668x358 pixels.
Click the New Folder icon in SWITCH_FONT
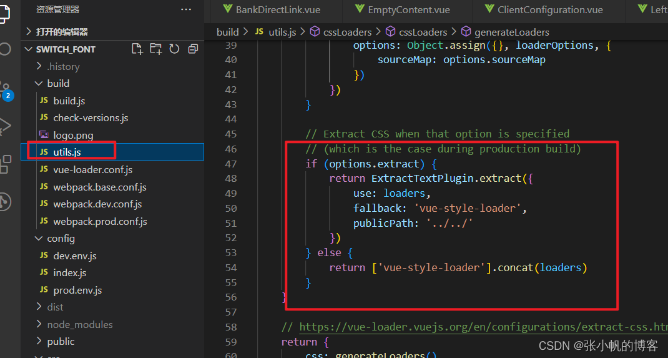(x=156, y=49)
